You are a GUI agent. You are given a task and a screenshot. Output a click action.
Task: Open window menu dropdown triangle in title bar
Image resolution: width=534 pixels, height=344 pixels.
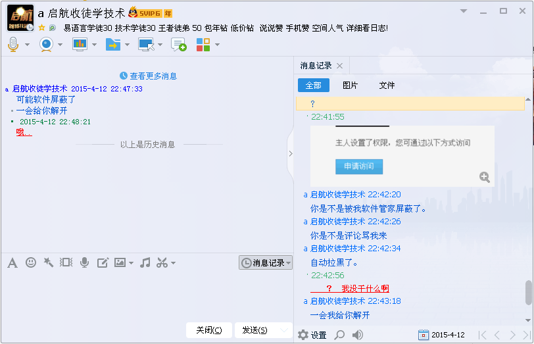click(x=464, y=11)
